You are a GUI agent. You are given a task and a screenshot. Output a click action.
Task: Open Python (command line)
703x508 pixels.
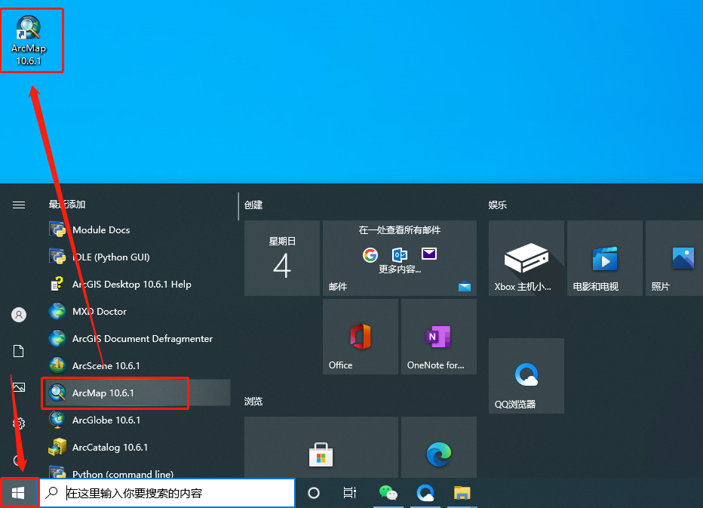(137, 471)
